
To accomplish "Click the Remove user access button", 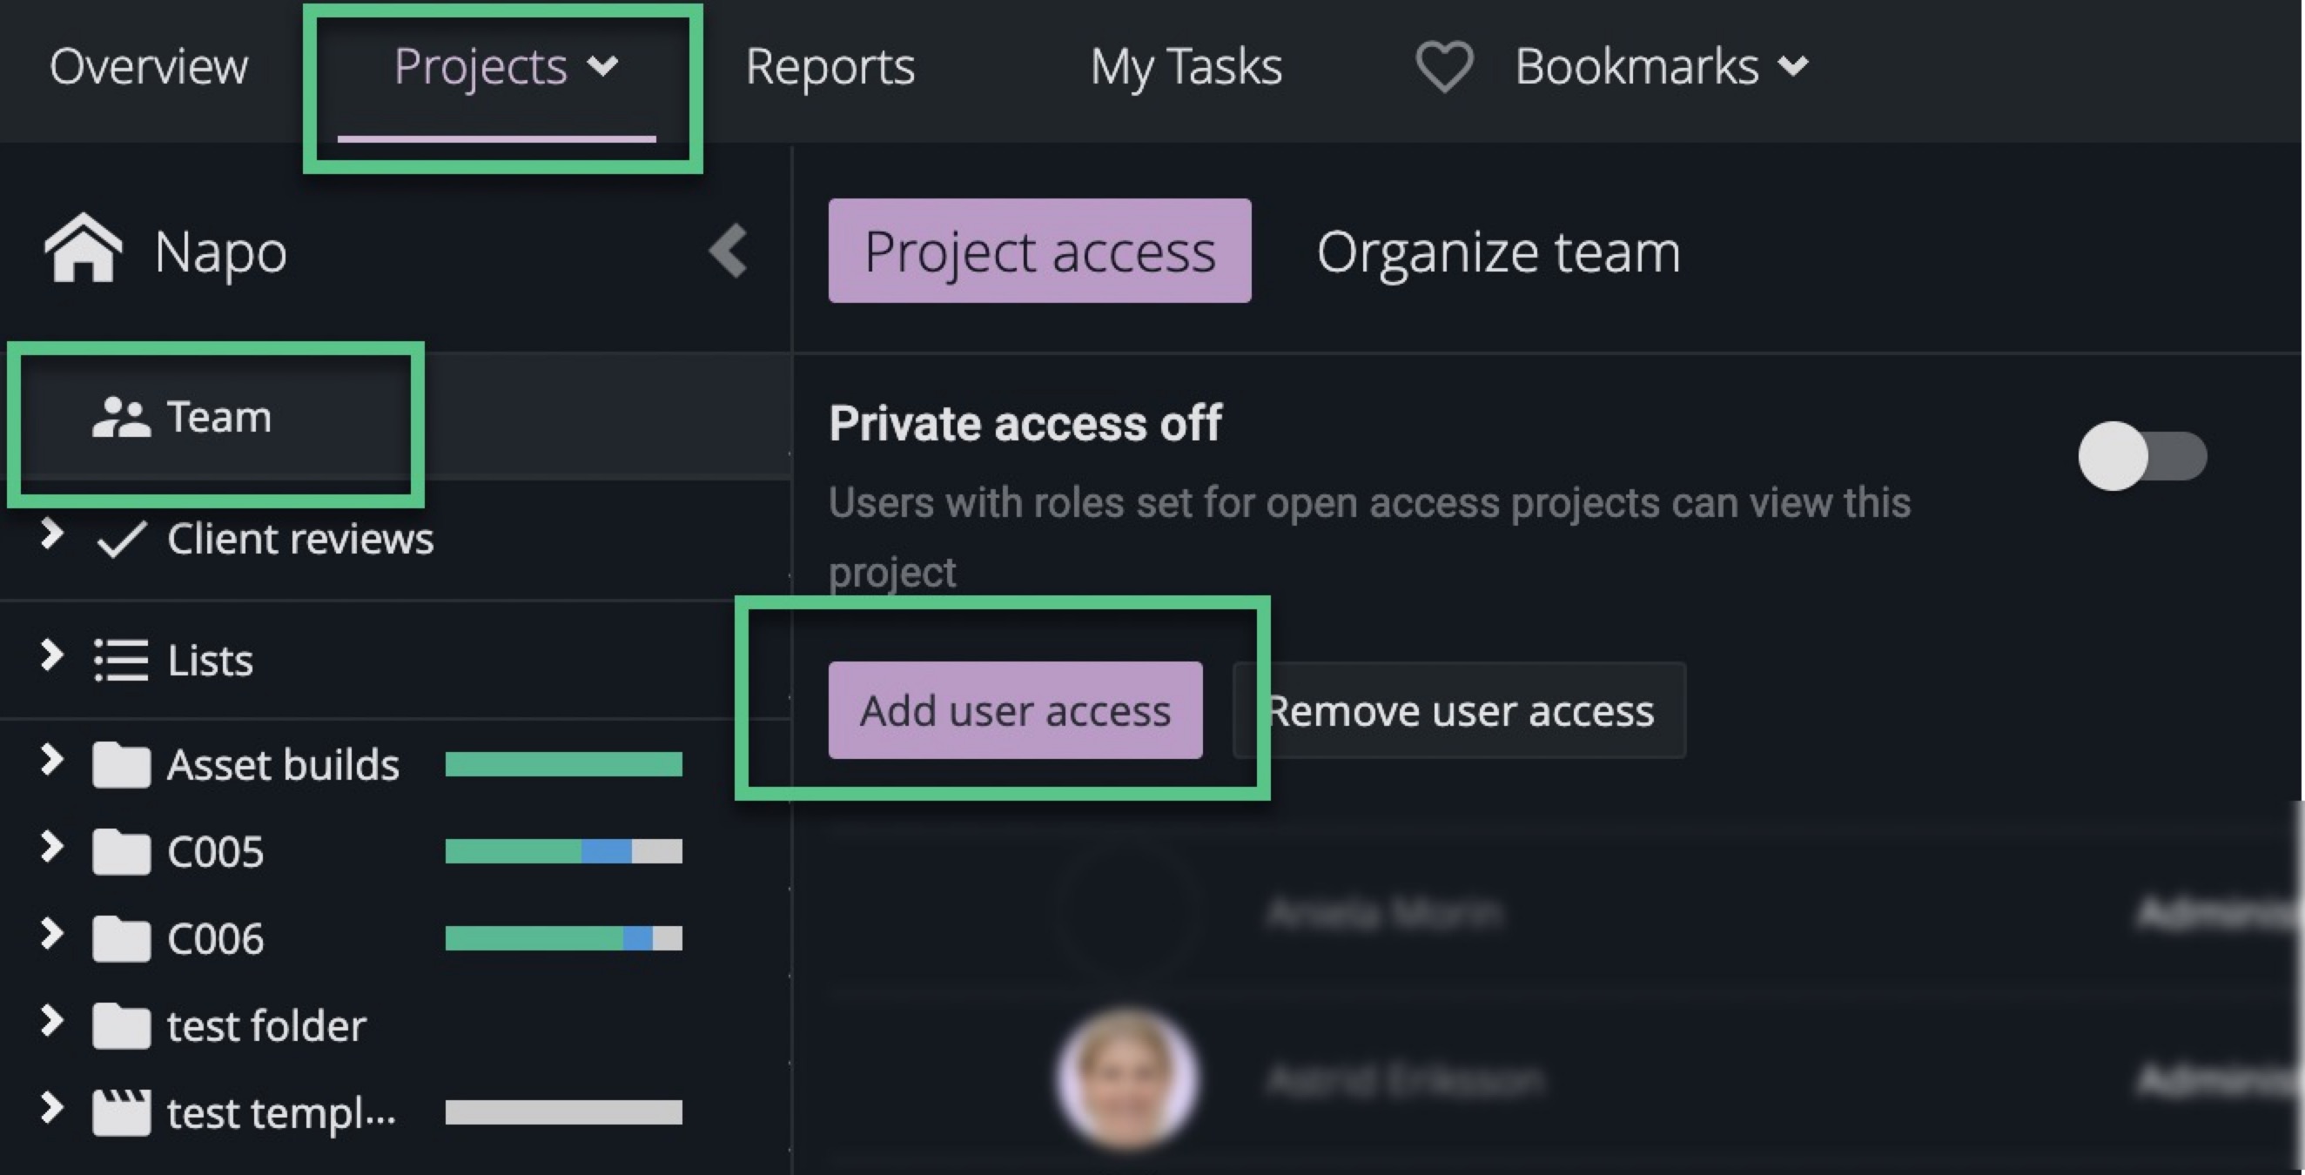I will 1461,709.
